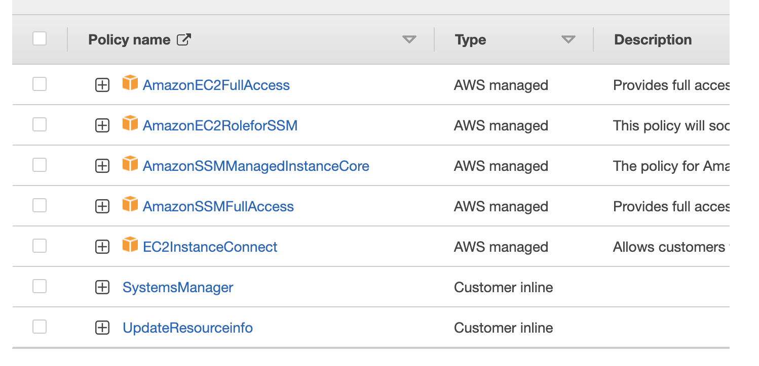Click the cube icon next to AmazonEC2RoleforSSM
This screenshot has width=759, height=366.
coord(130,125)
